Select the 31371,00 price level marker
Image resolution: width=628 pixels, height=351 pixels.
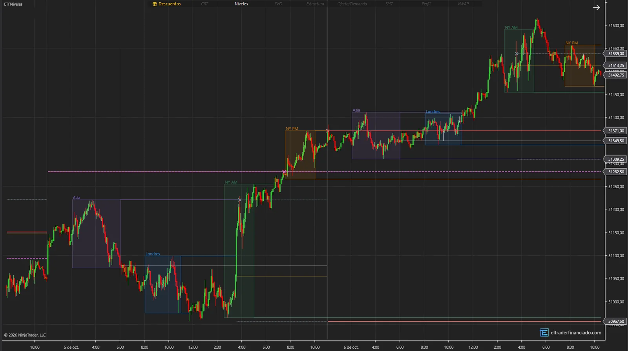click(x=615, y=131)
